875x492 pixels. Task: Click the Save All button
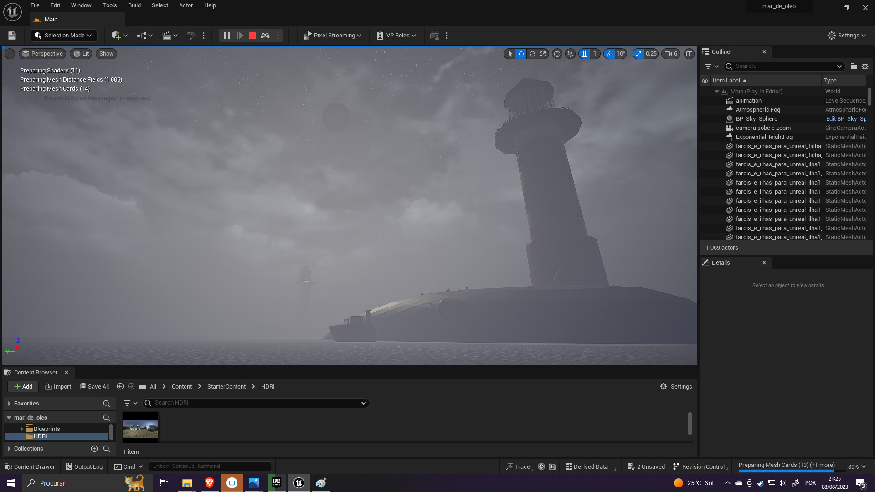click(x=94, y=386)
